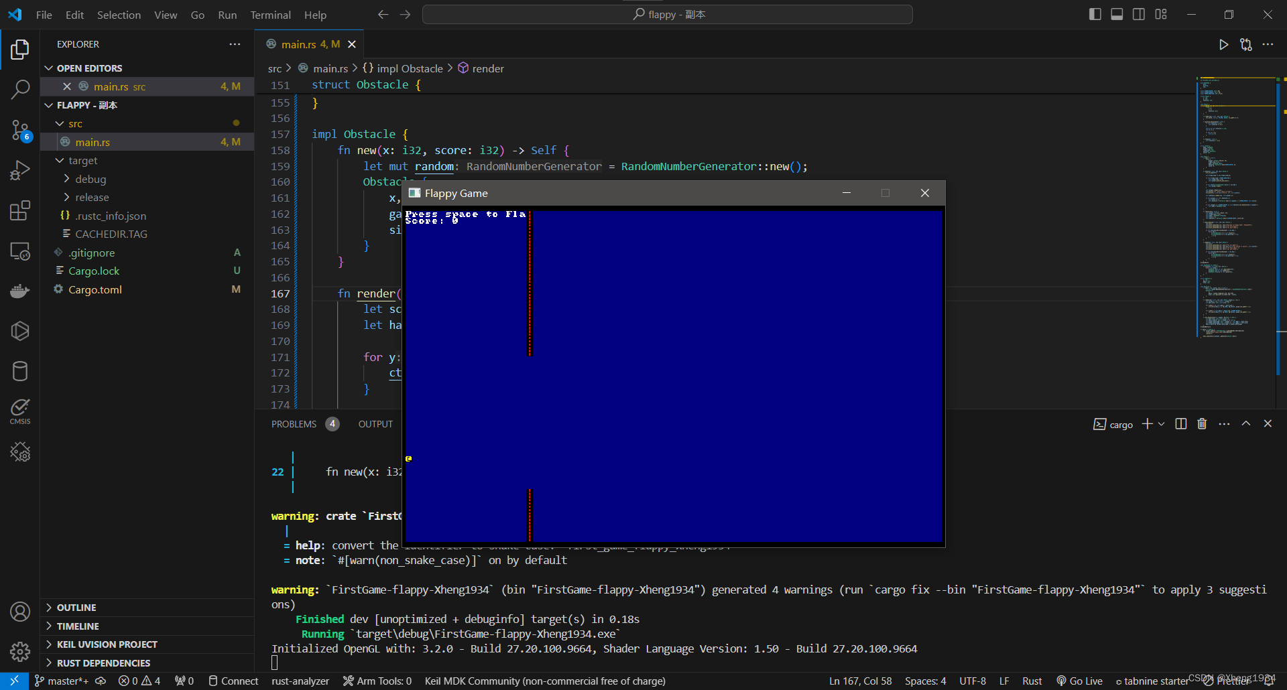The height and width of the screenshot is (690, 1287).
Task: Click the Go Forward arrow in title bar
Action: [405, 14]
